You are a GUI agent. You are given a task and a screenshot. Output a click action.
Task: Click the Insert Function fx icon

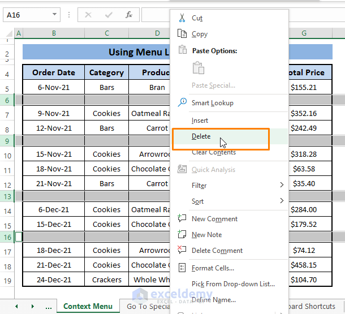[x=129, y=15]
